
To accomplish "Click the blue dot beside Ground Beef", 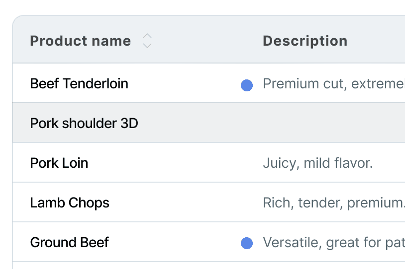I will click(247, 243).
